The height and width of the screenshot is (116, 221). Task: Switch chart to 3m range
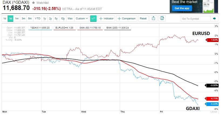coord(23,19)
